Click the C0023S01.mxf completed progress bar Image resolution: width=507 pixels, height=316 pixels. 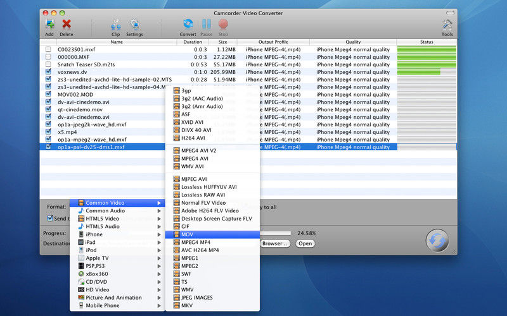click(x=427, y=49)
